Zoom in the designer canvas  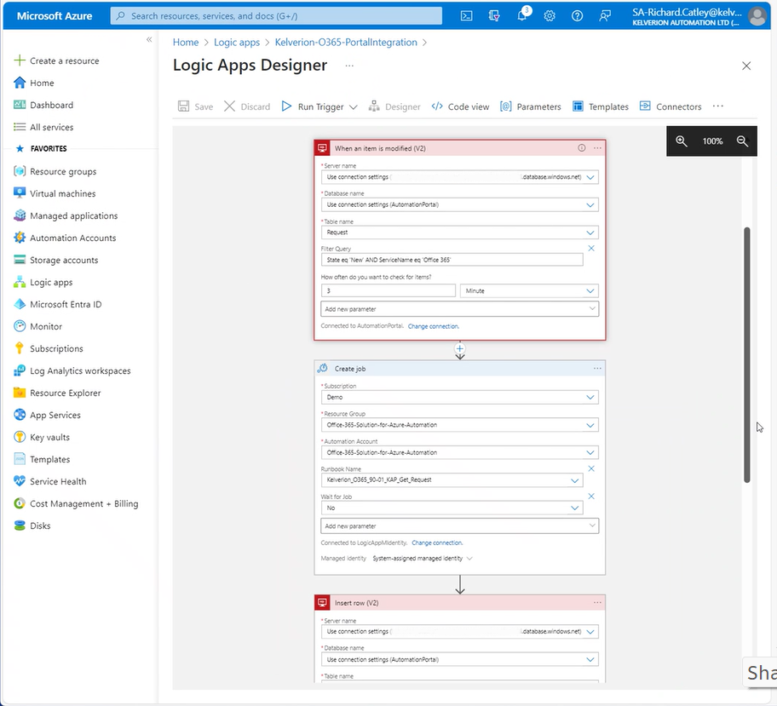(x=682, y=141)
